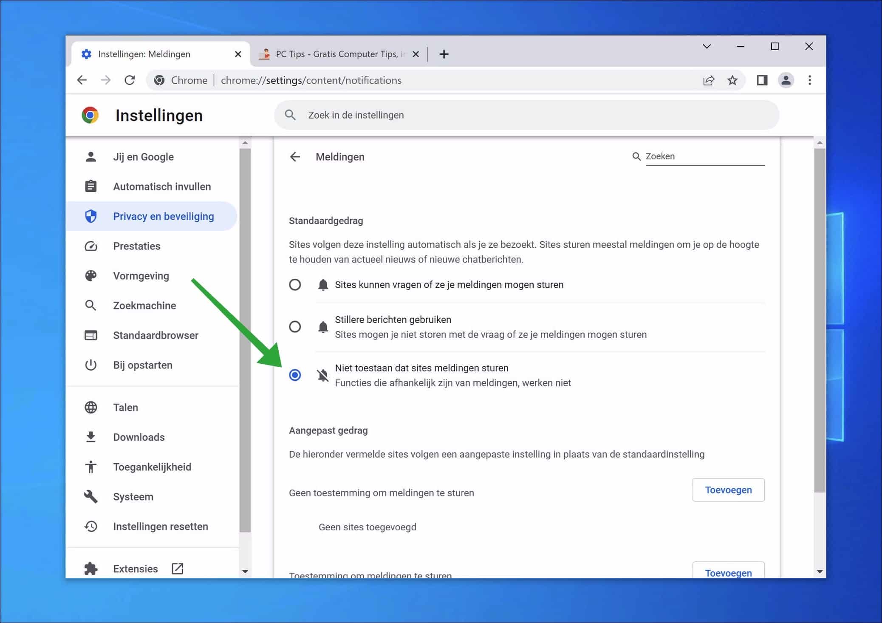The image size is (882, 623).
Task: Open the profile avatar menu
Action: click(x=786, y=80)
